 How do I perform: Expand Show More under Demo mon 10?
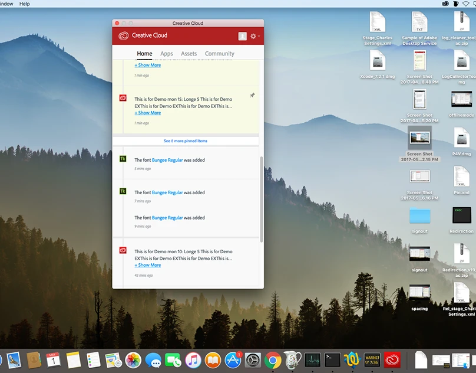pos(148,265)
